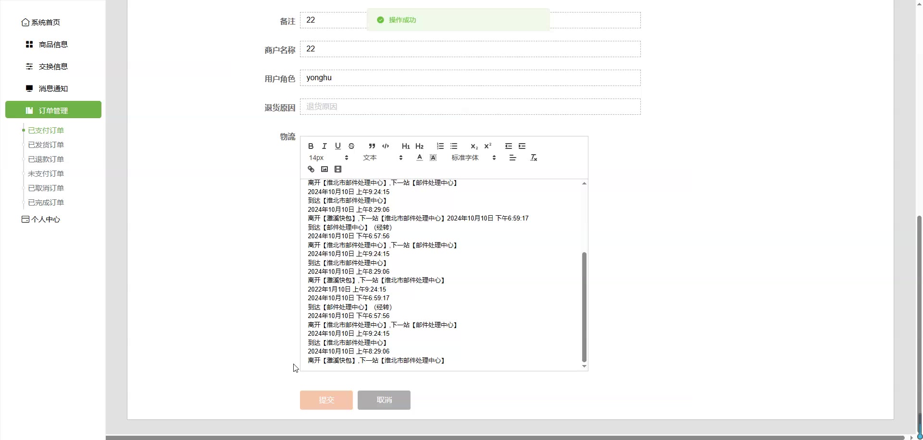Apply strikethrough to editor text
The image size is (923, 440).
(351, 146)
